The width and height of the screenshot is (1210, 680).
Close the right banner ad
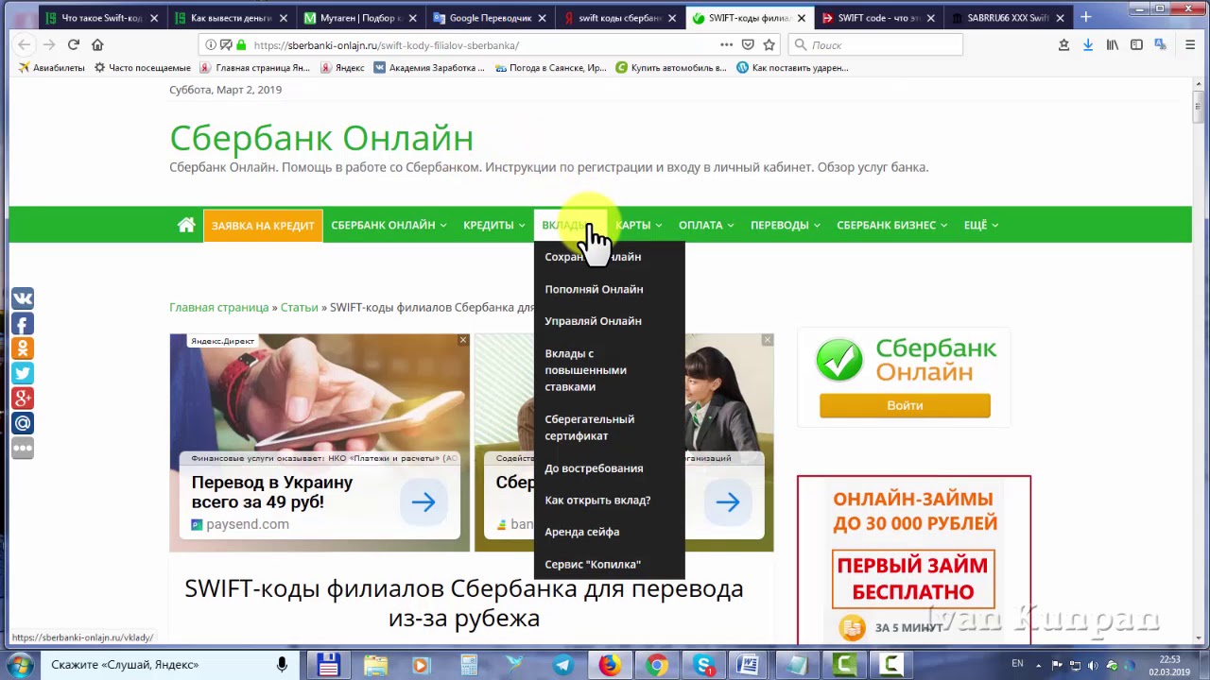point(768,340)
